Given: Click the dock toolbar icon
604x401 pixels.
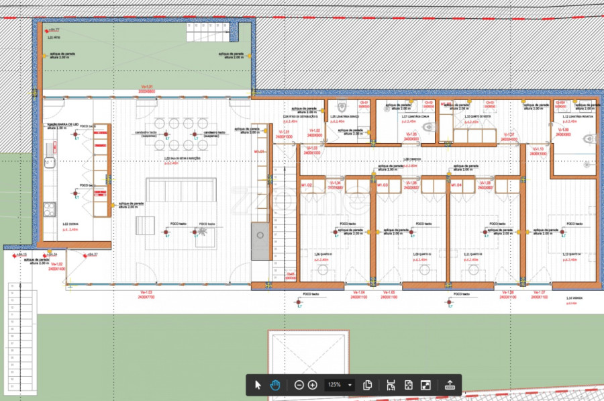Looking at the screenshot, I should 450,385.
